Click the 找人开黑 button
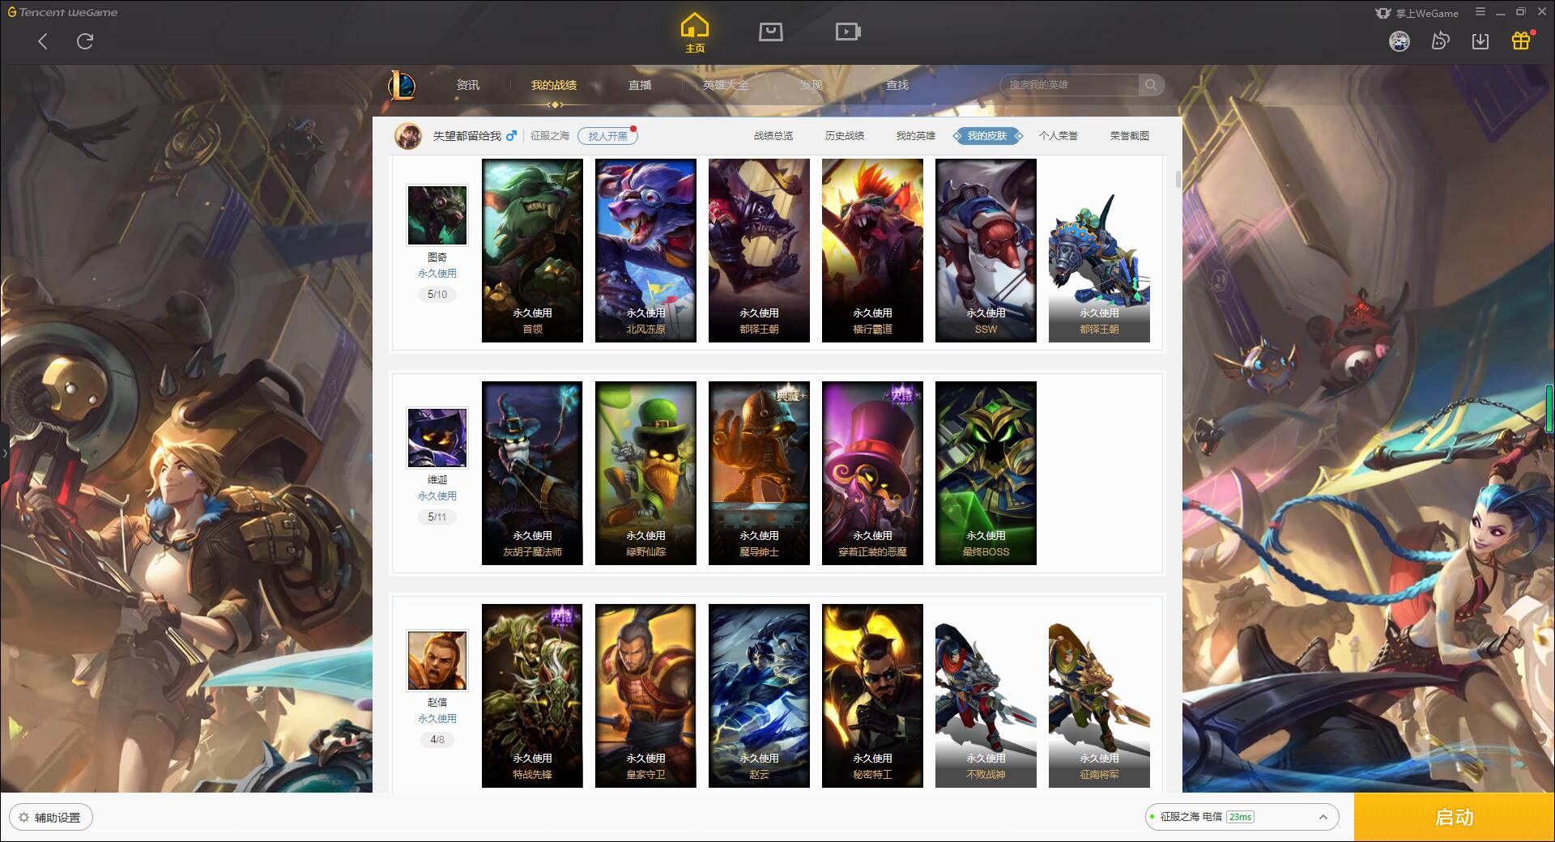 pos(607,136)
